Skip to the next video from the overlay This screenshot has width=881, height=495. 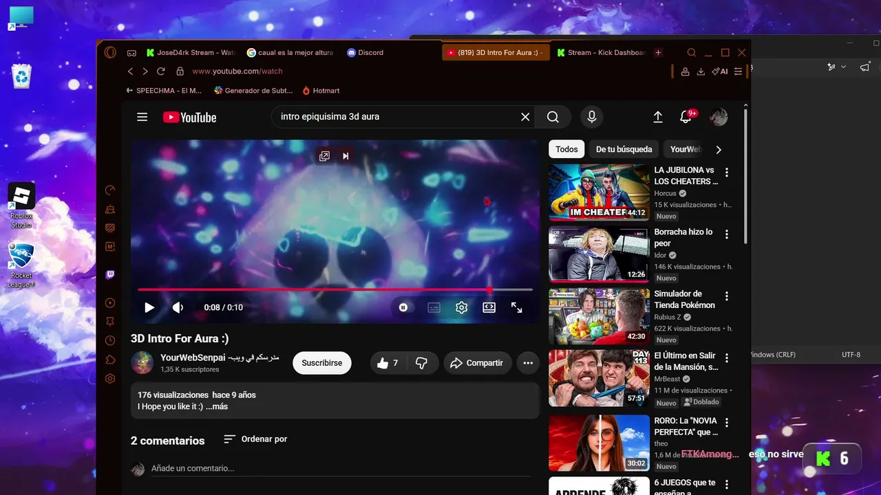coord(346,156)
